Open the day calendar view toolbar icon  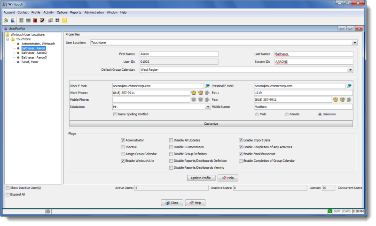[x=22, y=21]
